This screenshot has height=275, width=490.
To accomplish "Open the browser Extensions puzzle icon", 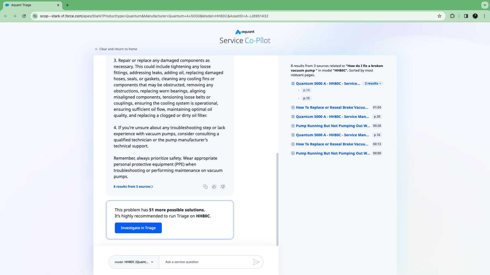I will pos(452,16).
